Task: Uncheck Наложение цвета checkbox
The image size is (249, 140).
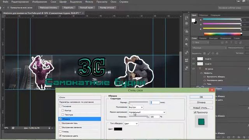Action: (60, 136)
